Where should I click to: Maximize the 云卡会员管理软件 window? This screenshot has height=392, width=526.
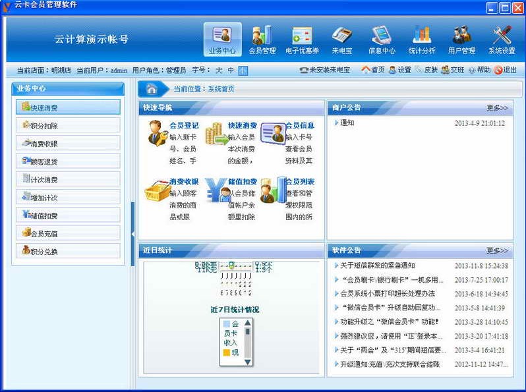click(505, 8)
